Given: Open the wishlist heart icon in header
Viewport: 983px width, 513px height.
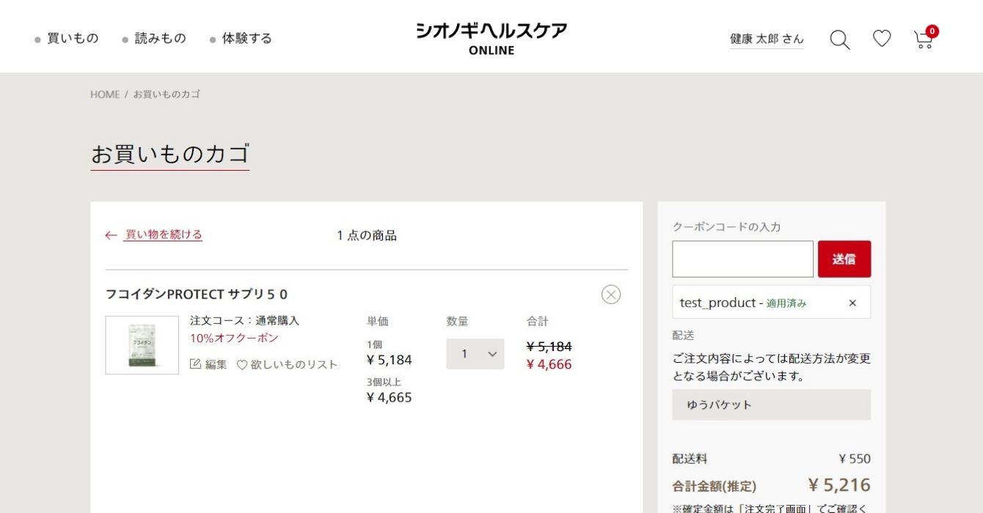Looking at the screenshot, I should tap(882, 39).
